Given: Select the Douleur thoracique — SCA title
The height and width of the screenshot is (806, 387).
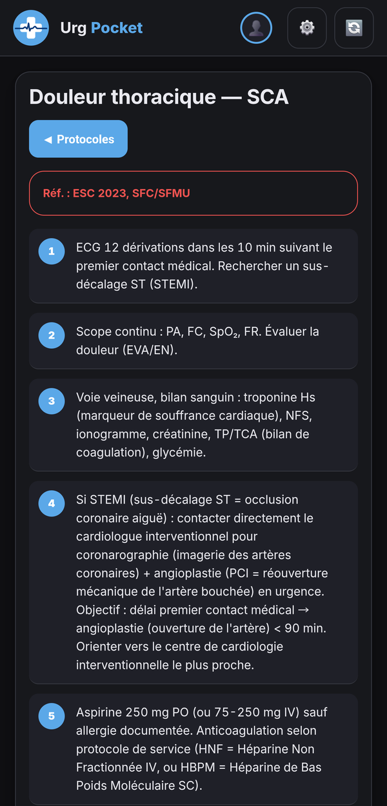Looking at the screenshot, I should point(159,97).
